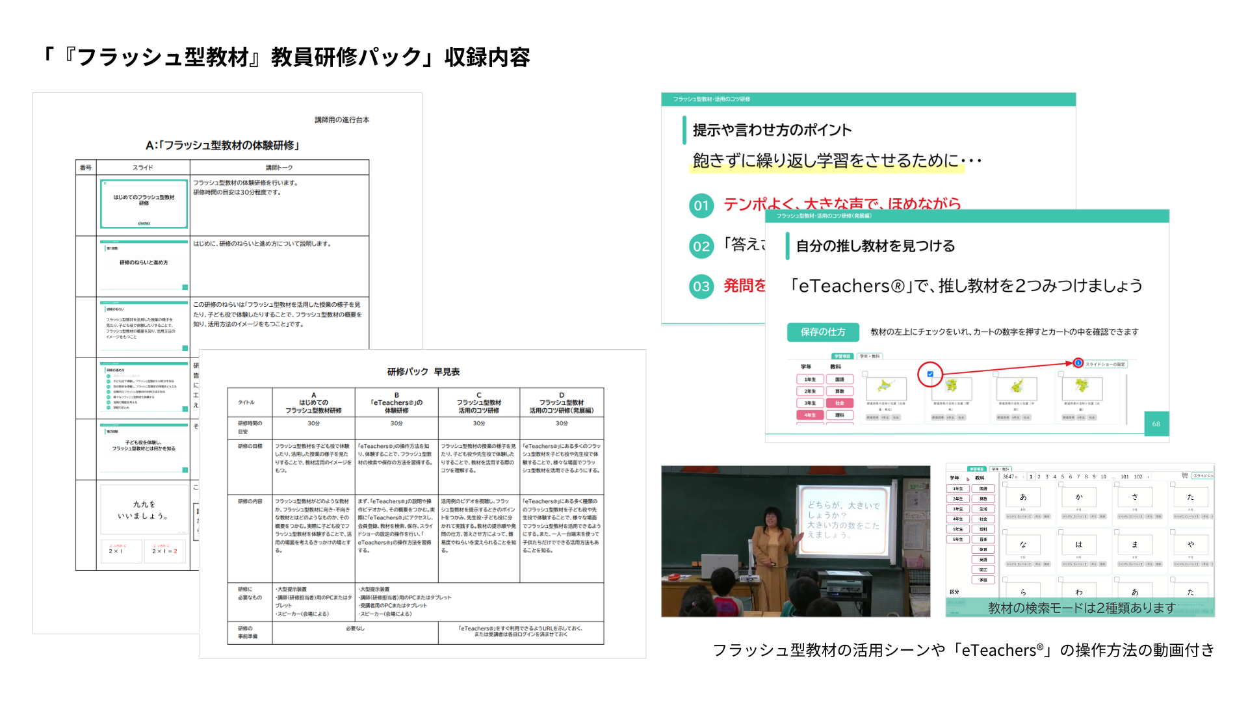Click the classroom teacher video thumbnail
This screenshot has height=702, width=1248.
(x=796, y=541)
